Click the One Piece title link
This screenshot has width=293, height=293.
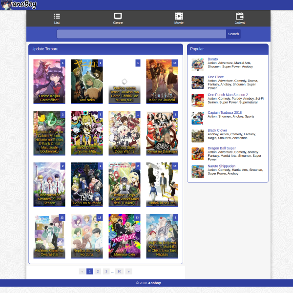pyautogui.click(x=216, y=77)
